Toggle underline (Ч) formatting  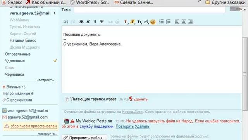pyautogui.click(x=95, y=22)
